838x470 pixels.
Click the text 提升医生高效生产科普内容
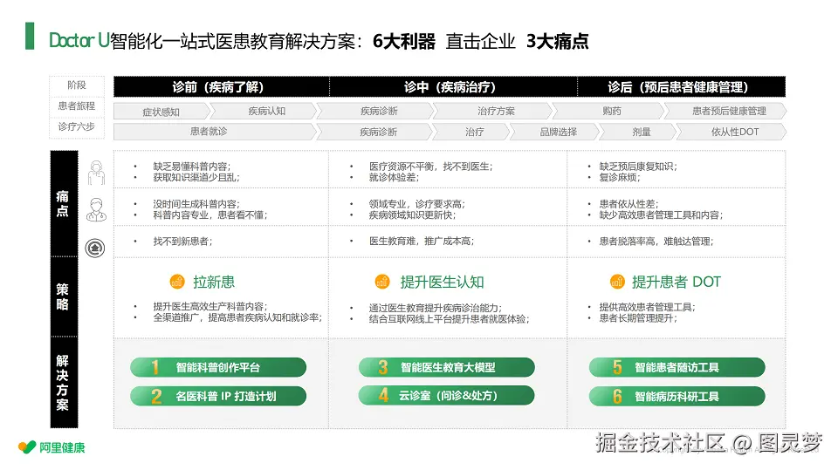tap(209, 307)
